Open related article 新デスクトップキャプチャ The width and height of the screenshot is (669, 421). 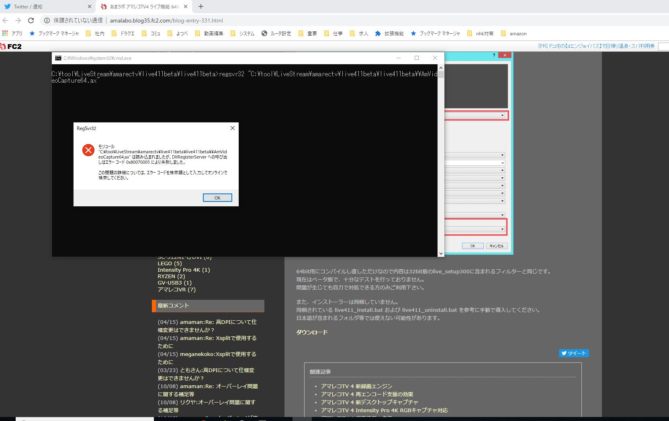point(369,402)
